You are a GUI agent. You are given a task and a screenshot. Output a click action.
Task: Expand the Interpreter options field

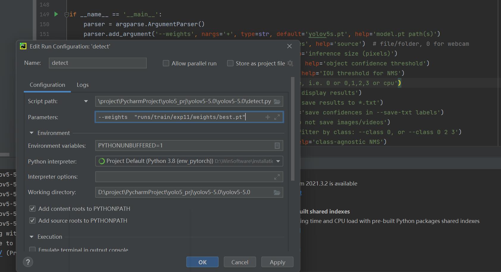click(277, 177)
